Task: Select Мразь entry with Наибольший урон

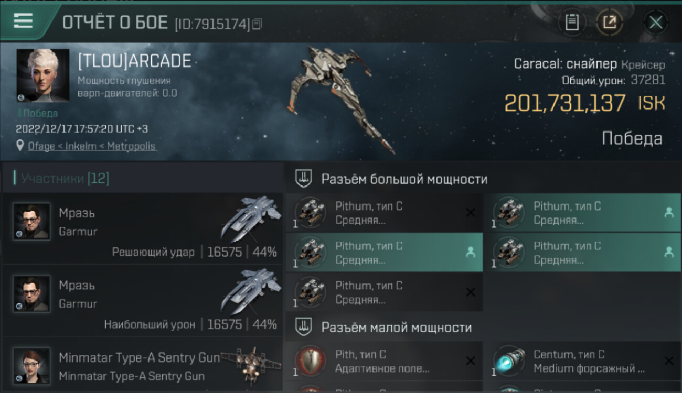Action: click(143, 301)
